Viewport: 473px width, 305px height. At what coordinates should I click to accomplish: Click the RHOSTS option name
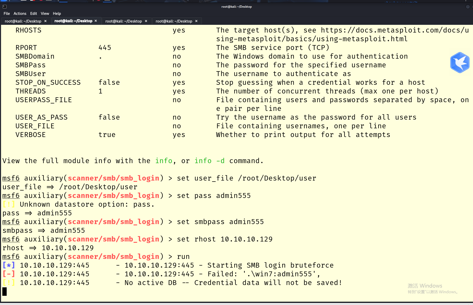pyautogui.click(x=28, y=30)
